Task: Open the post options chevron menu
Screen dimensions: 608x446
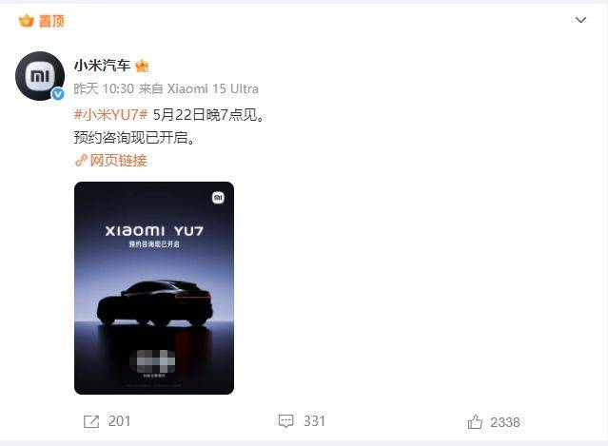Action: click(580, 20)
